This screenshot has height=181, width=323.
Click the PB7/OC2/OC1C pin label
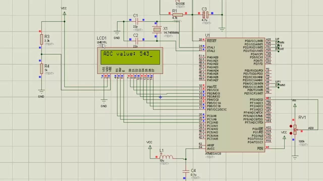(217, 110)
